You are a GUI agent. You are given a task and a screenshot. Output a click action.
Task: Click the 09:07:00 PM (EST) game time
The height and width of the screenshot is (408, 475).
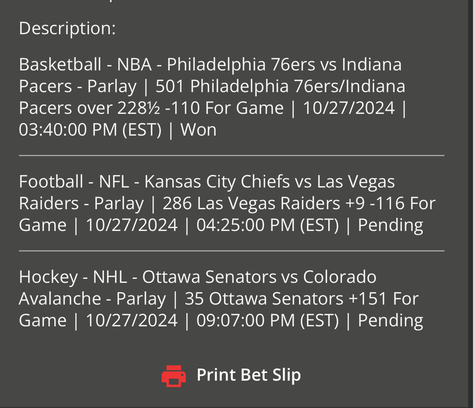pyautogui.click(x=267, y=320)
